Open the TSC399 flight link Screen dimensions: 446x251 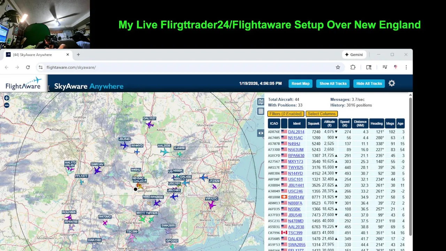tap(295, 233)
